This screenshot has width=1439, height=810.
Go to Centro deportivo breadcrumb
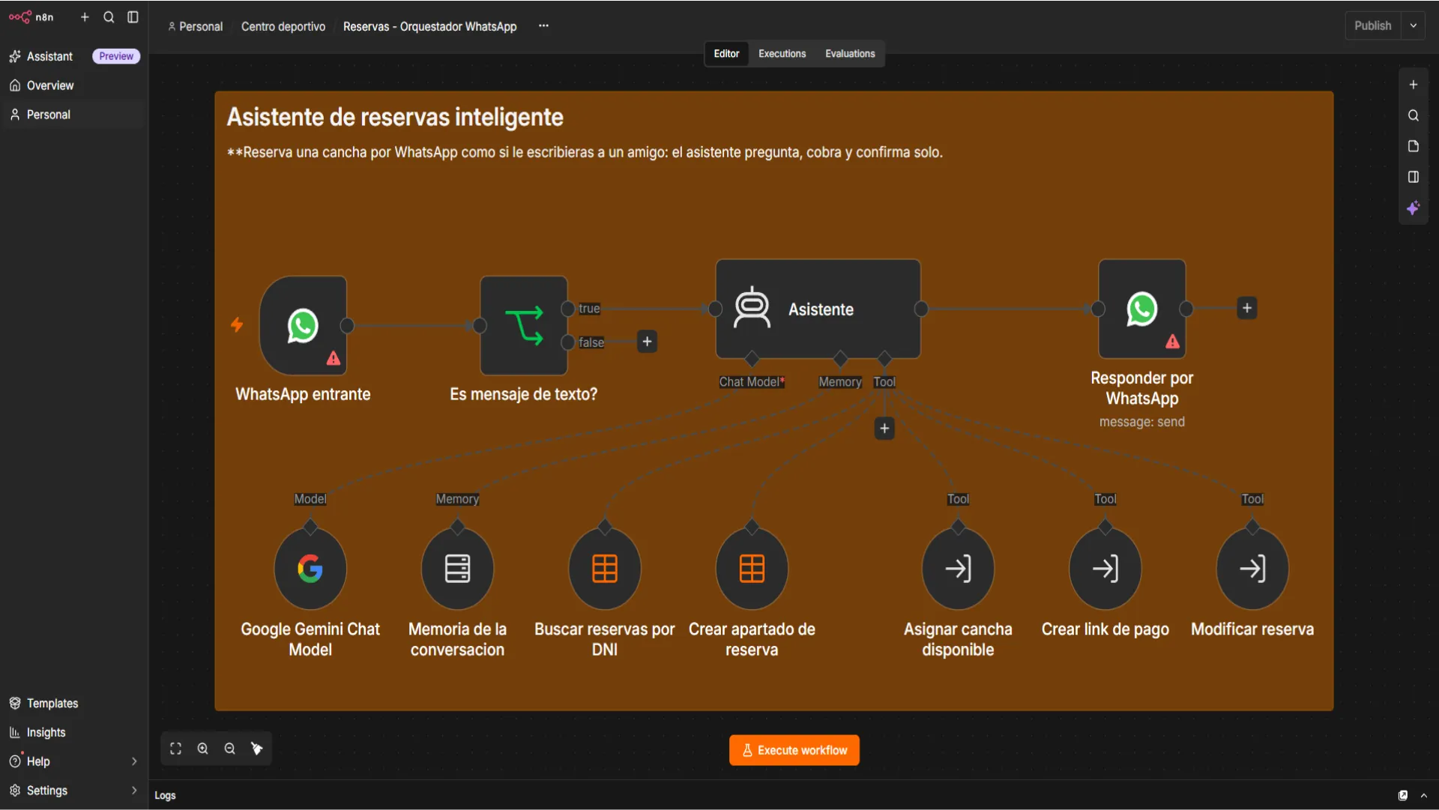[283, 26]
